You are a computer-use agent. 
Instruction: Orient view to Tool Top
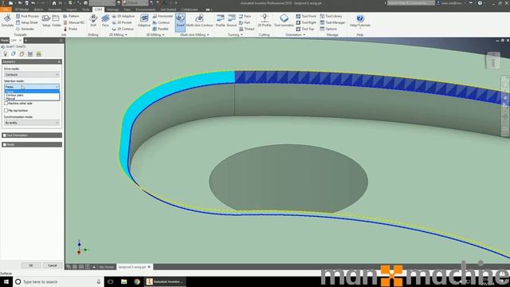[x=304, y=29]
